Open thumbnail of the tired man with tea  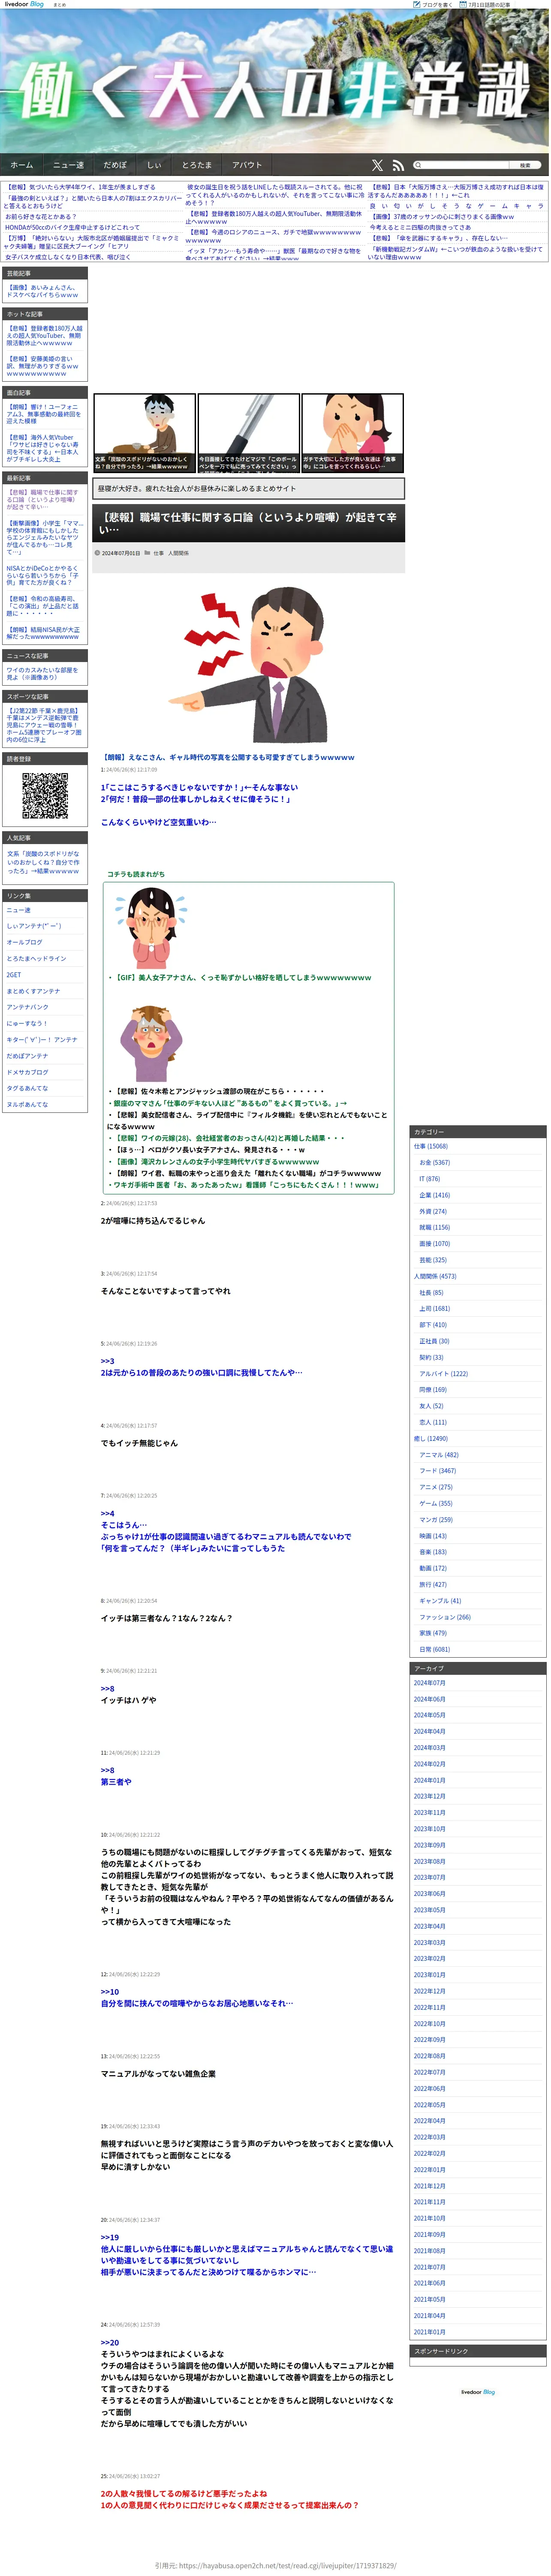tap(145, 433)
